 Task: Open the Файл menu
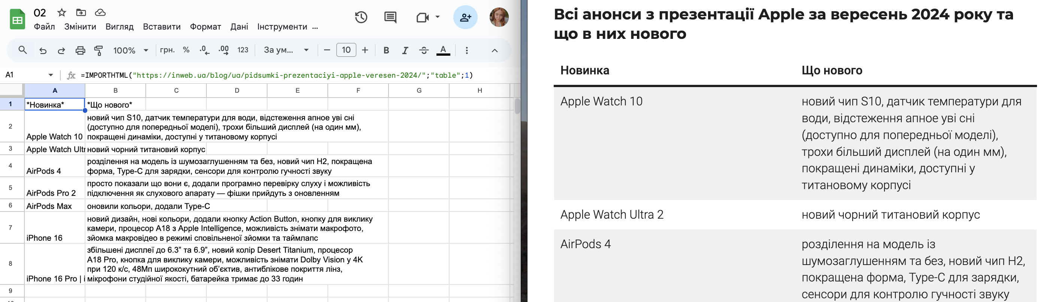[44, 27]
